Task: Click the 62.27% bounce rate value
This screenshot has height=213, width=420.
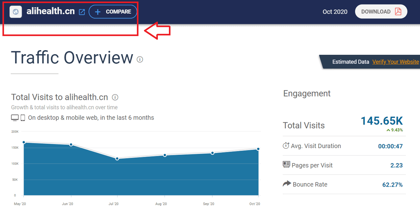Action: (392, 185)
